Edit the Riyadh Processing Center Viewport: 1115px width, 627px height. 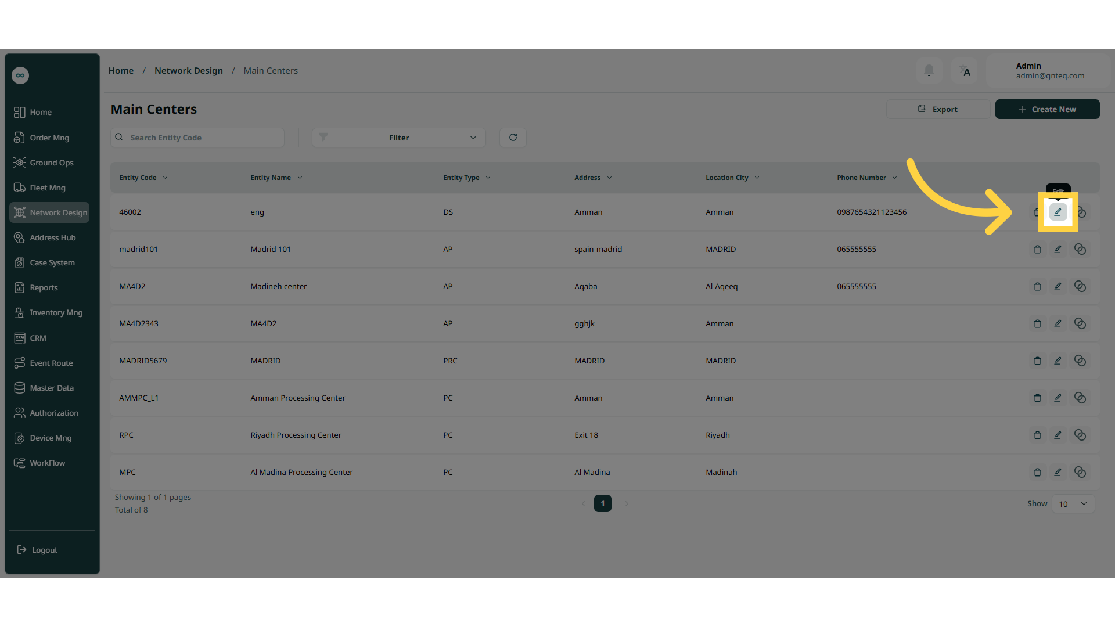click(1058, 435)
